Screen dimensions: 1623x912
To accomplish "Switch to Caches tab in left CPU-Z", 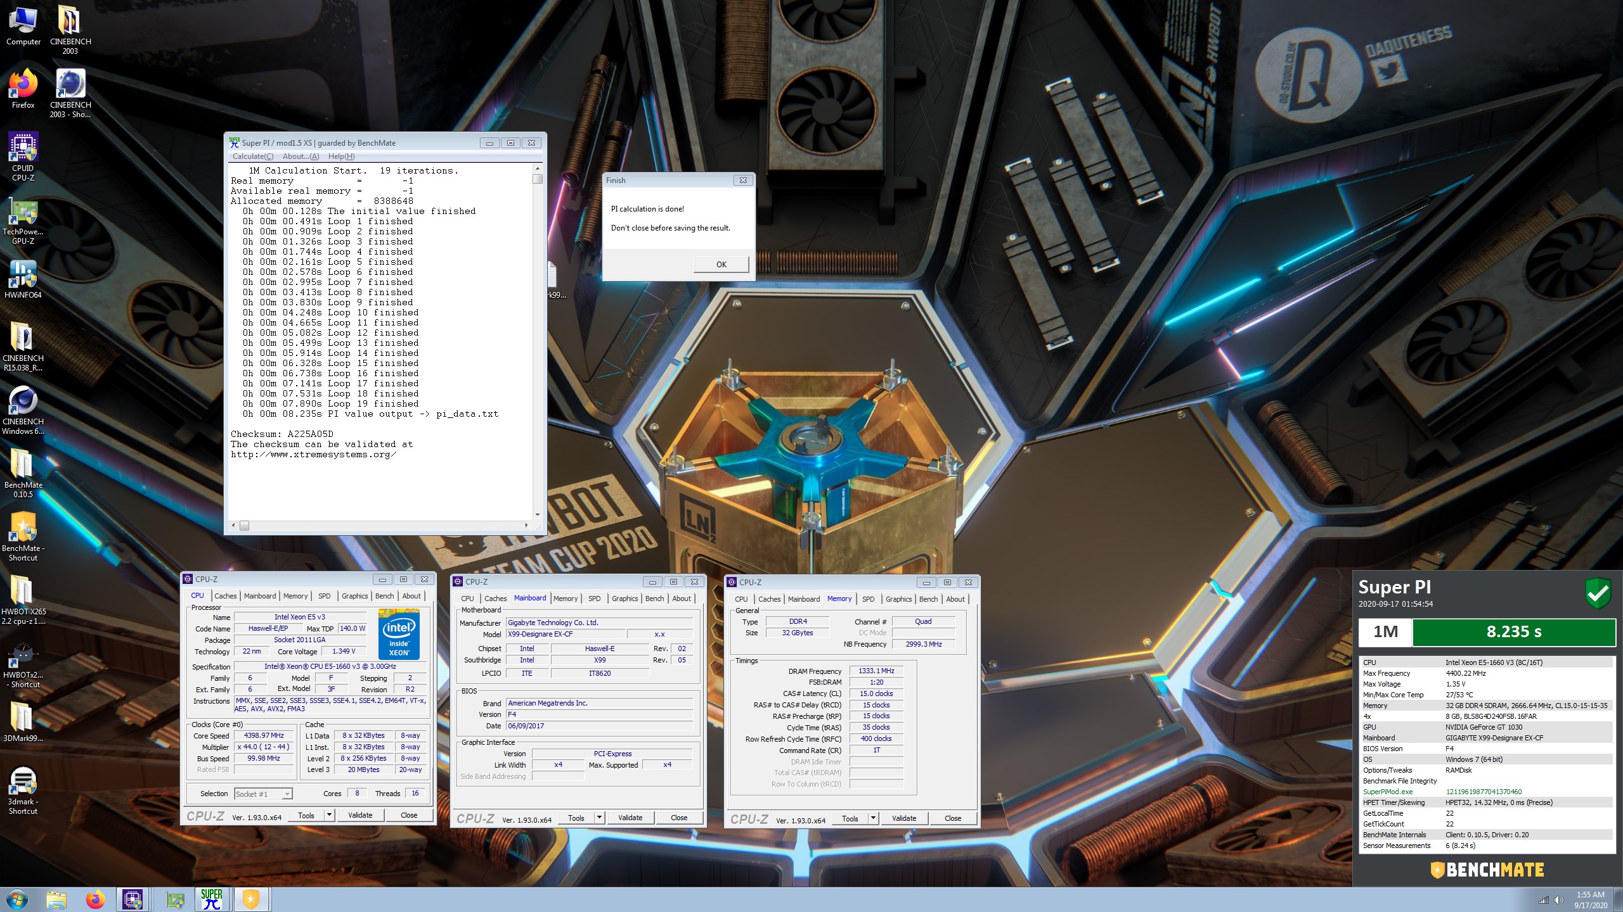I will 225,596.
